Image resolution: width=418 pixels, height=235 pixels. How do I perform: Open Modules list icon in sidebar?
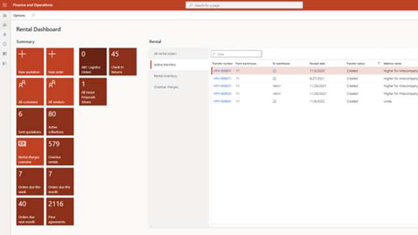click(x=5, y=63)
